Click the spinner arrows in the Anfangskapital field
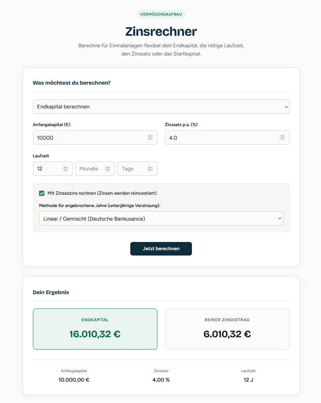321x403 pixels. 150,138
